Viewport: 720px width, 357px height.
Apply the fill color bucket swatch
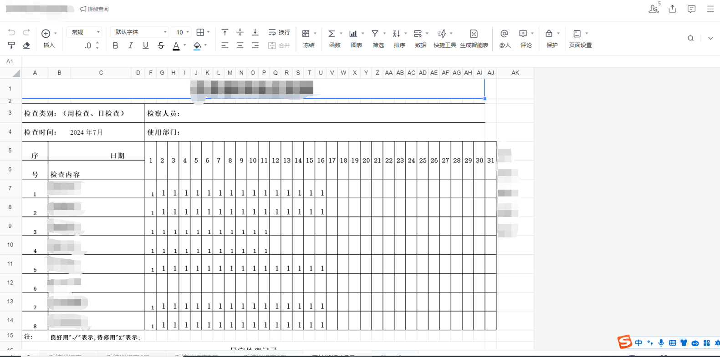point(197,45)
